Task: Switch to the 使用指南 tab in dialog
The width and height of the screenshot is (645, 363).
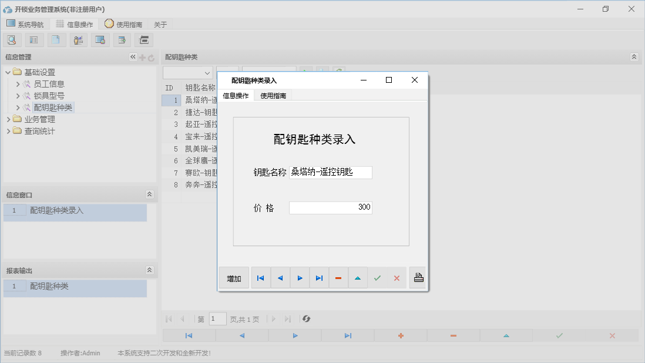Action: tap(274, 95)
